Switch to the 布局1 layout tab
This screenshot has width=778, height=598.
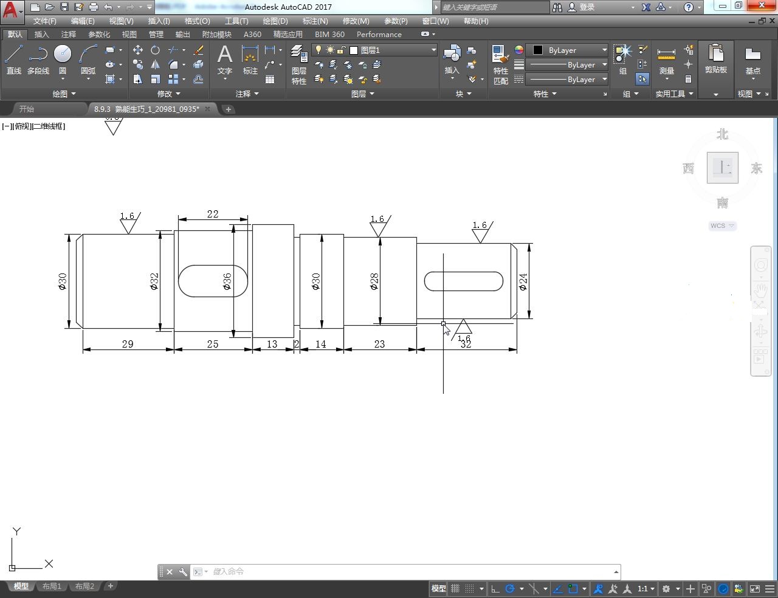pos(52,585)
